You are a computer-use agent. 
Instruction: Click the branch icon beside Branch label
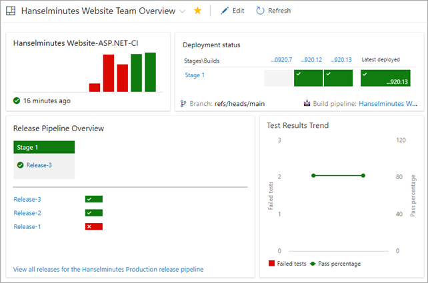[x=183, y=104]
